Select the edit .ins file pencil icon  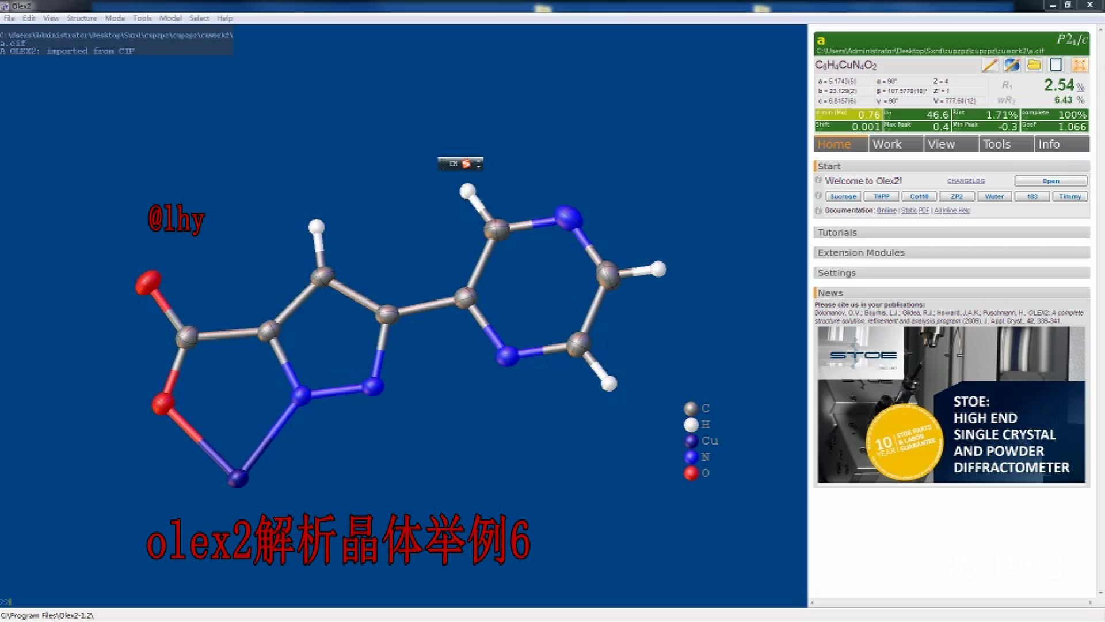click(989, 65)
